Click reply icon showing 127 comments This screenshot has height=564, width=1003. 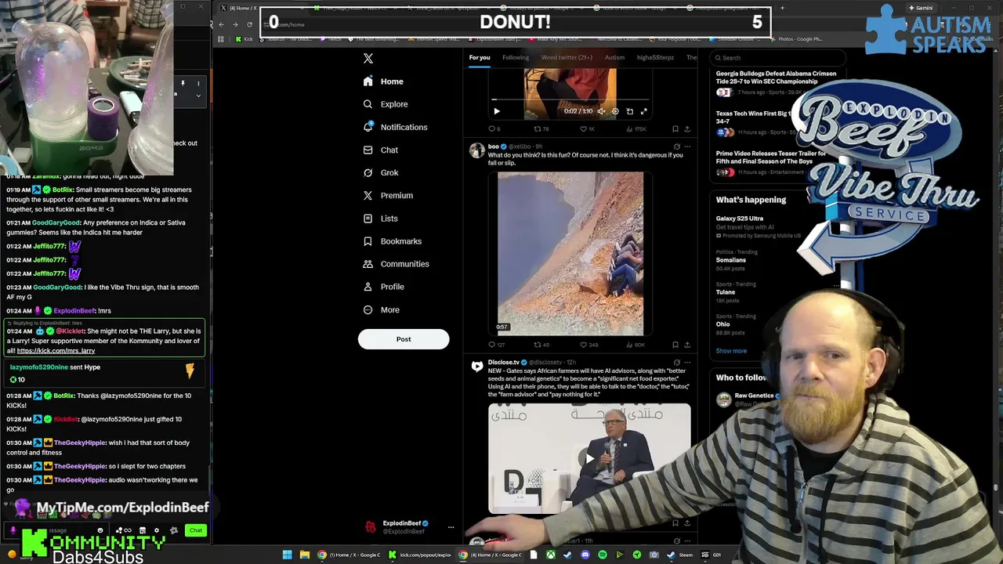[x=492, y=345]
